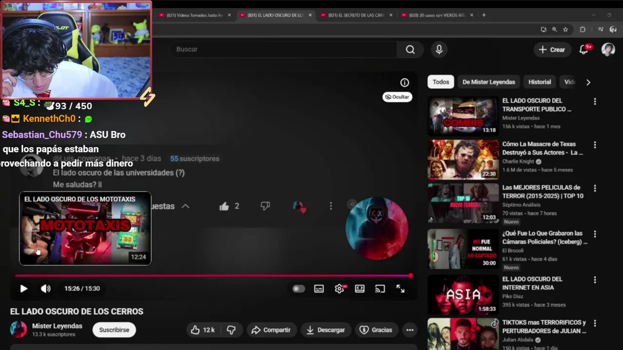Open Transporte Publico video thumbnail
623x350 pixels.
(463, 116)
